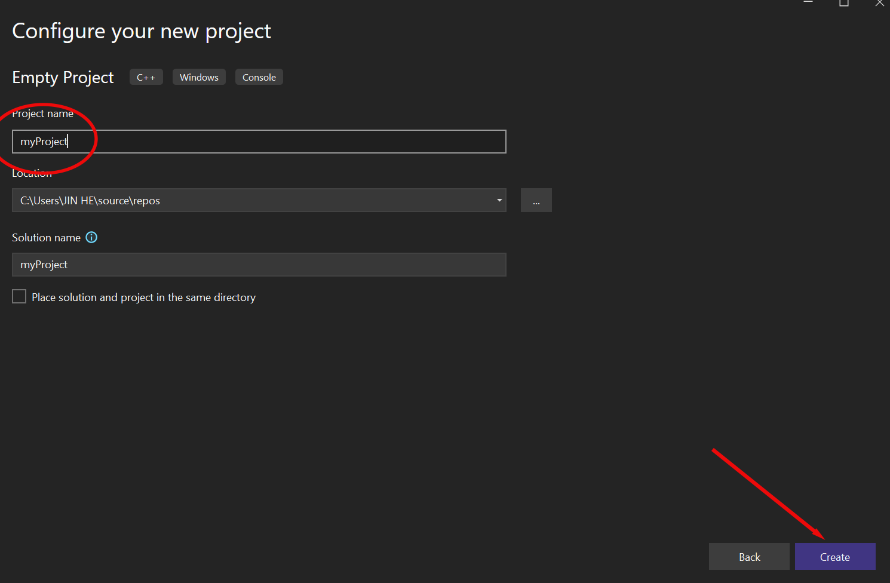Image resolution: width=890 pixels, height=583 pixels.
Task: Go back using the Back button
Action: (x=749, y=557)
